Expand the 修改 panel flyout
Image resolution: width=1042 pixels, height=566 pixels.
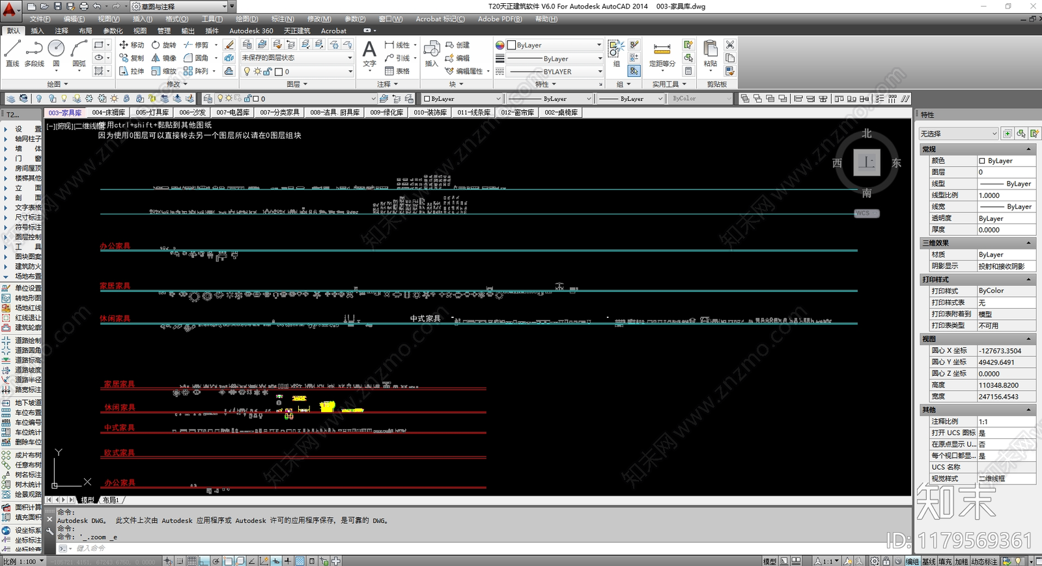pyautogui.click(x=177, y=84)
